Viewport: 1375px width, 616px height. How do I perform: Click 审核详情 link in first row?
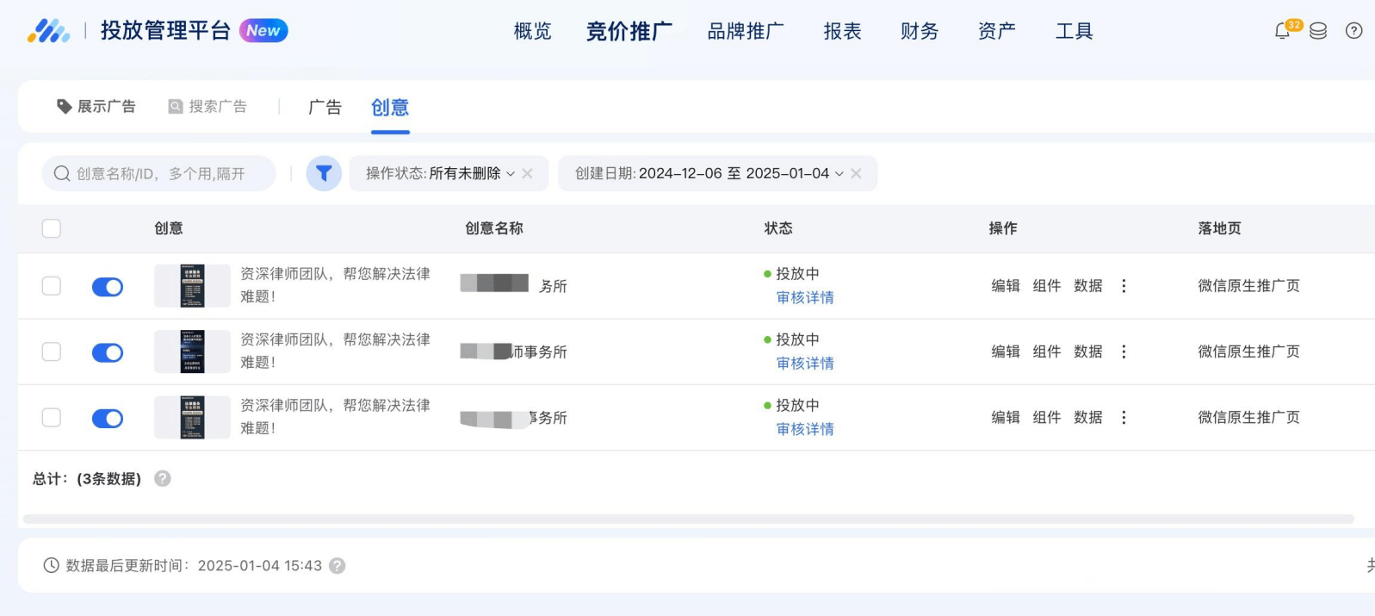[805, 298]
